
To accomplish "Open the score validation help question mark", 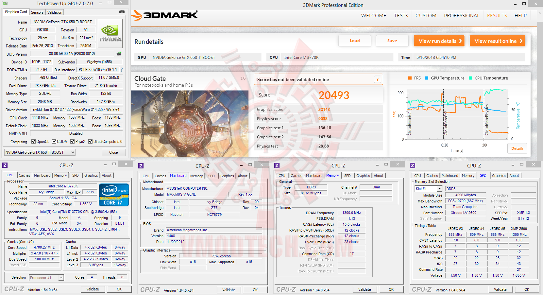I will [x=378, y=79].
